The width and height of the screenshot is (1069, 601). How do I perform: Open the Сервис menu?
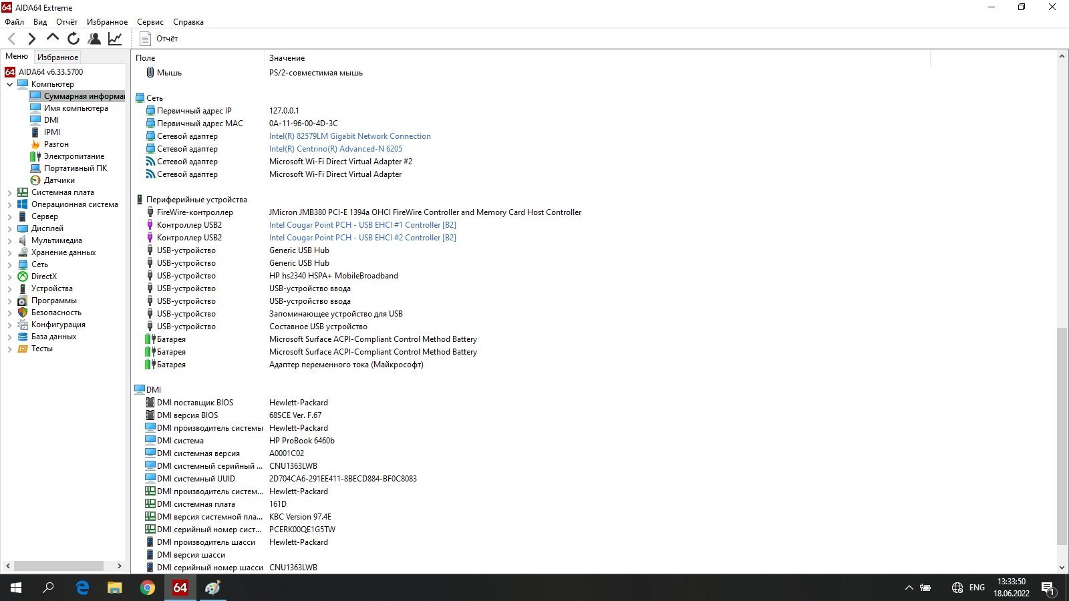pos(150,22)
